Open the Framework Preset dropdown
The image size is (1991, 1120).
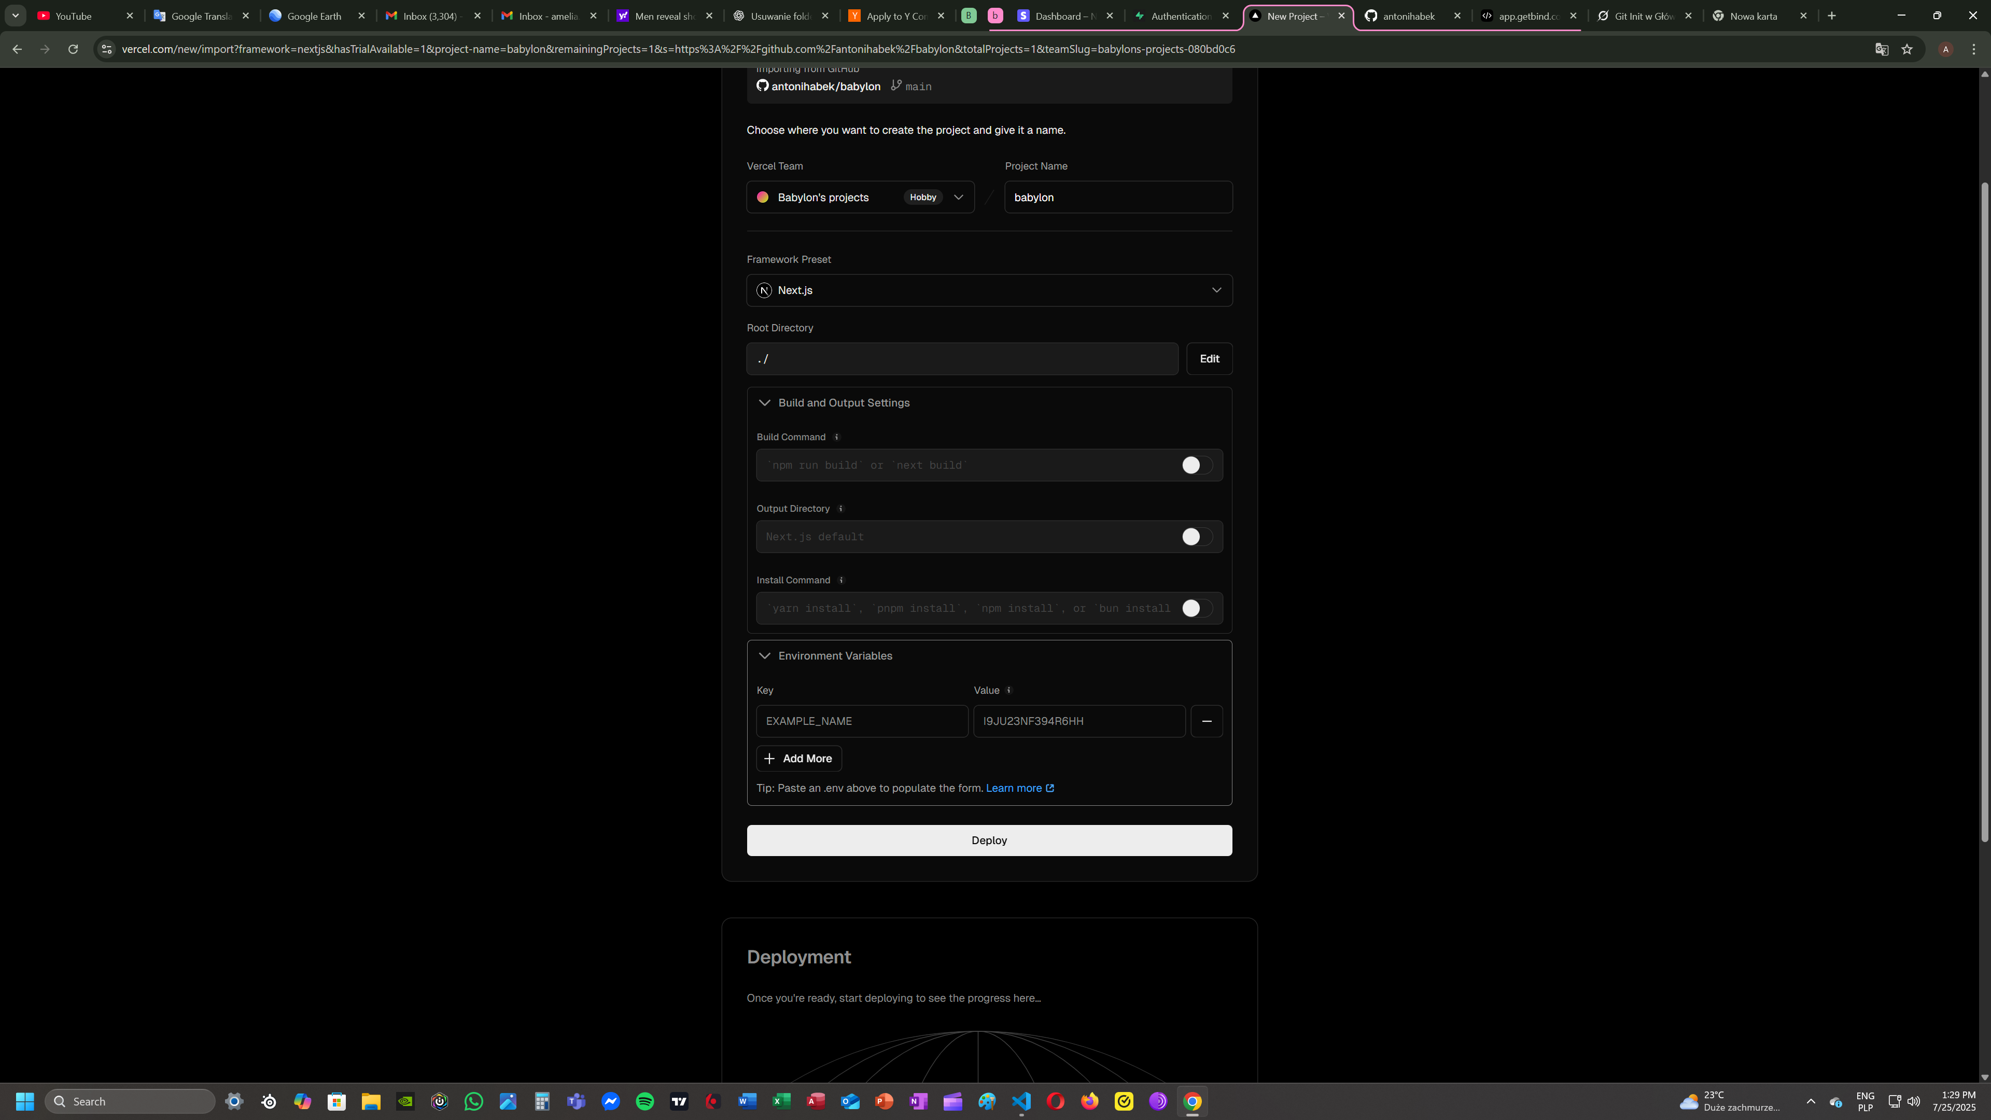[x=989, y=290]
